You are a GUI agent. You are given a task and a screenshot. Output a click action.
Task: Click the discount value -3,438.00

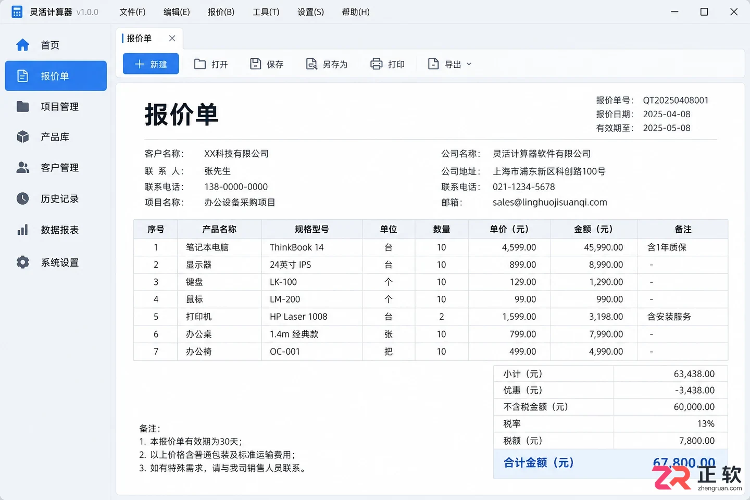pyautogui.click(x=695, y=390)
